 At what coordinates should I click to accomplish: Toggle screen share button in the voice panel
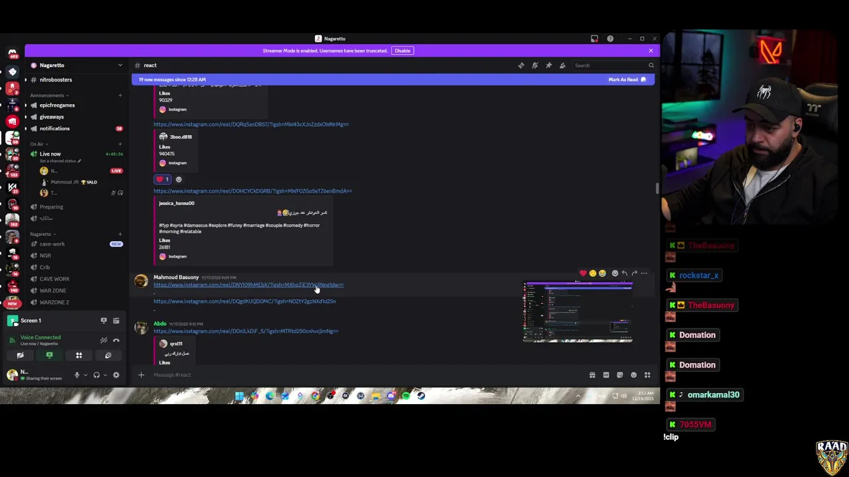(49, 356)
